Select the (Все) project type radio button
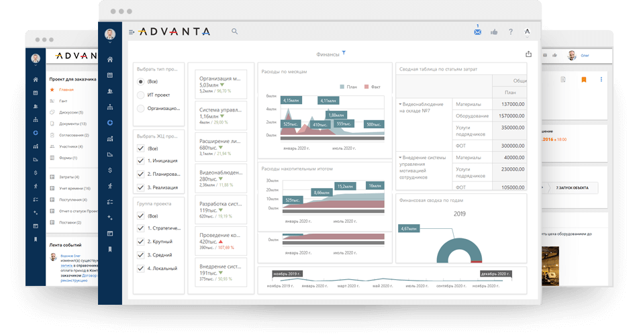 click(140, 82)
